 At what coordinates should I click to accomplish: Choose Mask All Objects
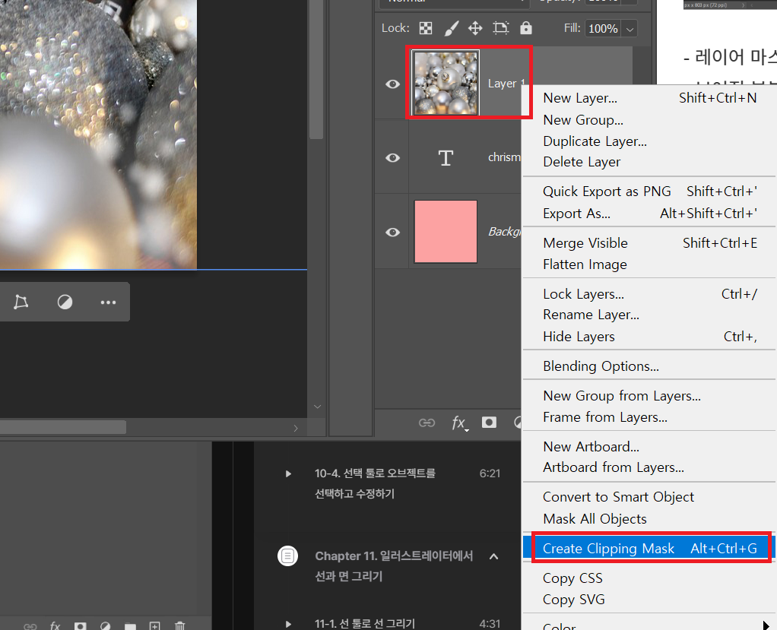649,519
